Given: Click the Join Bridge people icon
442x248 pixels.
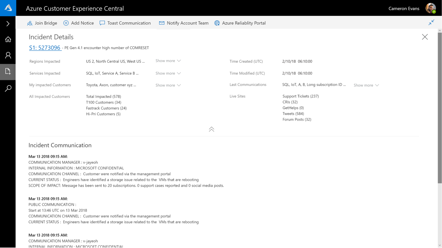Looking at the screenshot, I should 30,23.
